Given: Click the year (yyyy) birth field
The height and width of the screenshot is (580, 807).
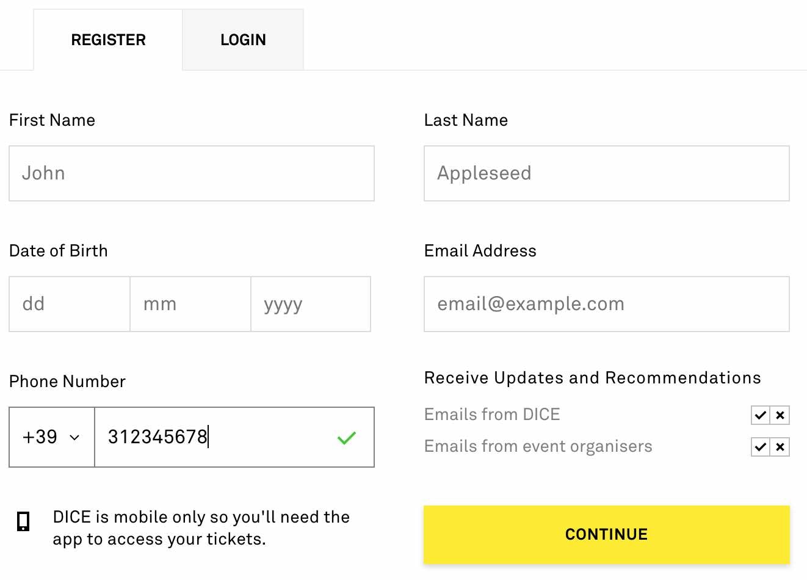Looking at the screenshot, I should point(310,304).
